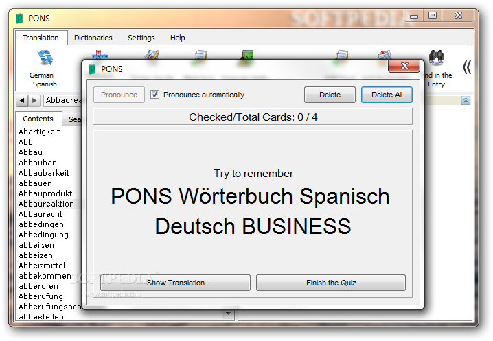Click the Checked/Total Cards counter

tap(253, 117)
